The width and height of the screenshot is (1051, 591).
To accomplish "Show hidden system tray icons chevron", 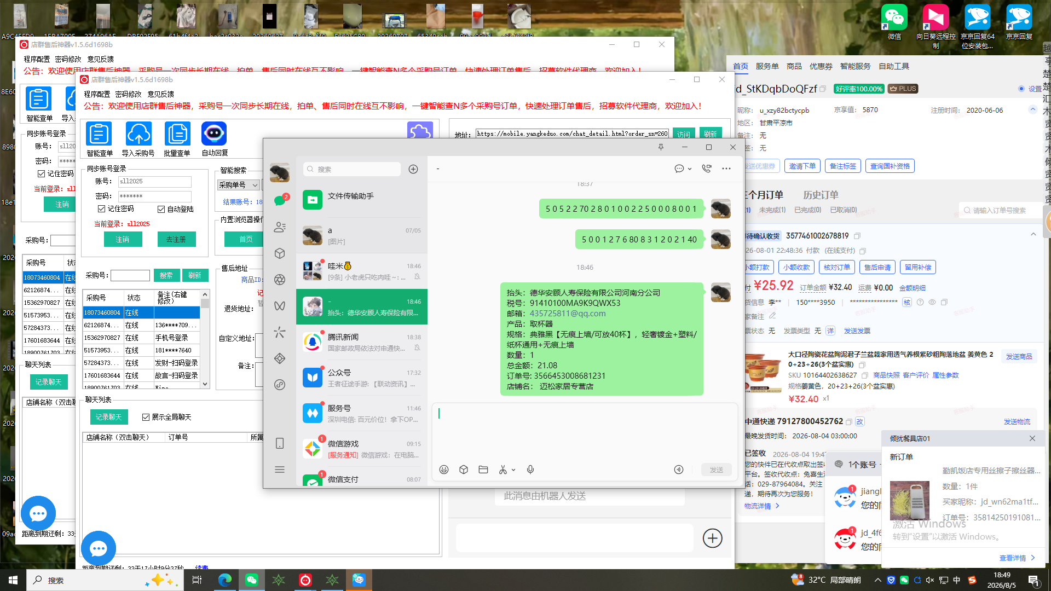I will click(878, 580).
